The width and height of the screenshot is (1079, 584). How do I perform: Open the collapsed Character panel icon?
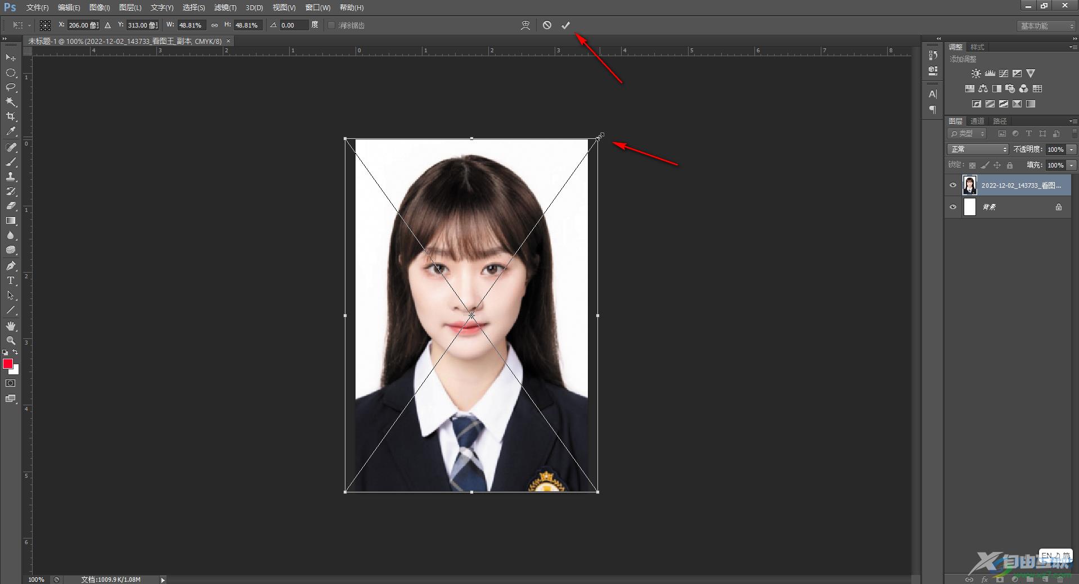[933, 94]
